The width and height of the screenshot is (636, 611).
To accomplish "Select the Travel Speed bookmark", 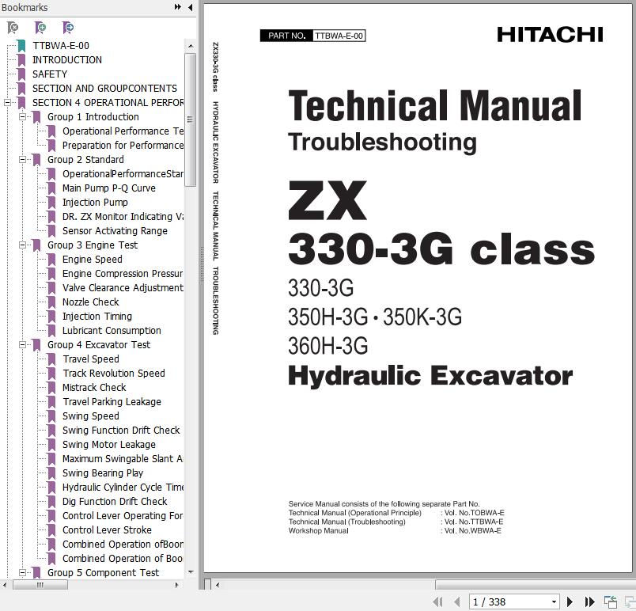I will click(x=91, y=359).
